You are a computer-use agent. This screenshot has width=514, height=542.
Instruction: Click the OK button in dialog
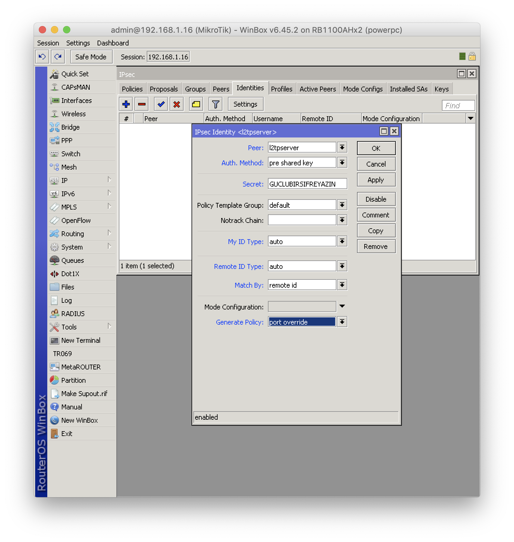coord(376,148)
